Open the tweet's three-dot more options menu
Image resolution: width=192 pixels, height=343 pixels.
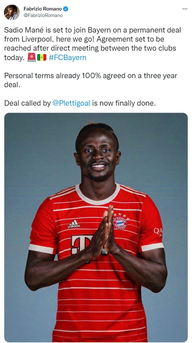pyautogui.click(x=185, y=9)
